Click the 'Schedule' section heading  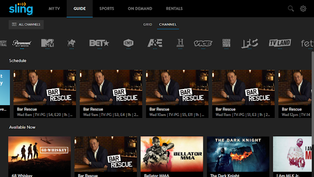(x=18, y=60)
